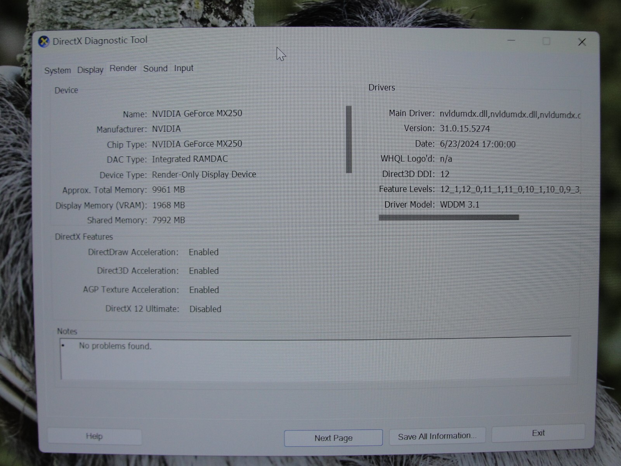Viewport: 621px width, 466px height.
Task: Click the driver date 6/23/2024 17:00:00
Action: (478, 144)
